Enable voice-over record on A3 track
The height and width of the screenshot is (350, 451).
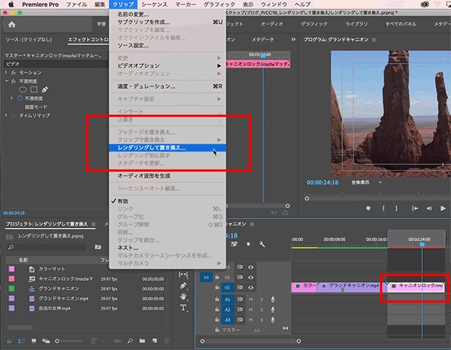click(273, 320)
